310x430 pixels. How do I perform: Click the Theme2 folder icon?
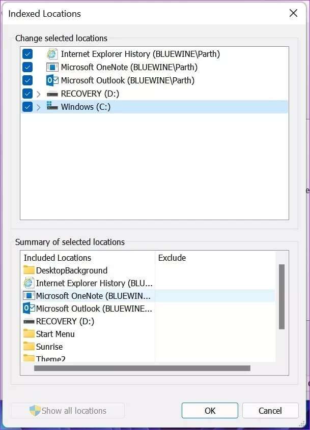point(29,358)
